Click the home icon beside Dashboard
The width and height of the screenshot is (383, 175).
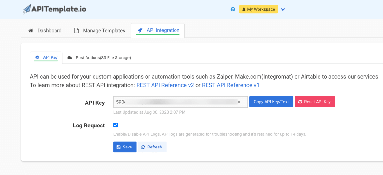[31, 31]
